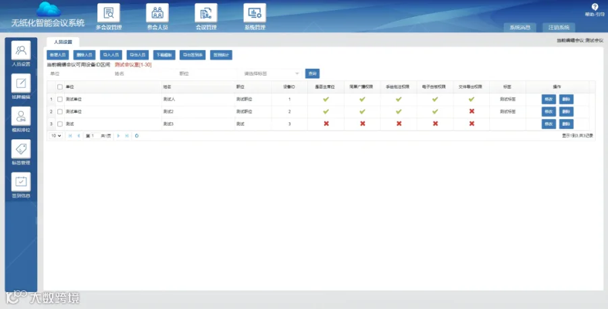Screen dimensions: 608x309
Task: Click 注销系统 in header
Action: (x=559, y=28)
